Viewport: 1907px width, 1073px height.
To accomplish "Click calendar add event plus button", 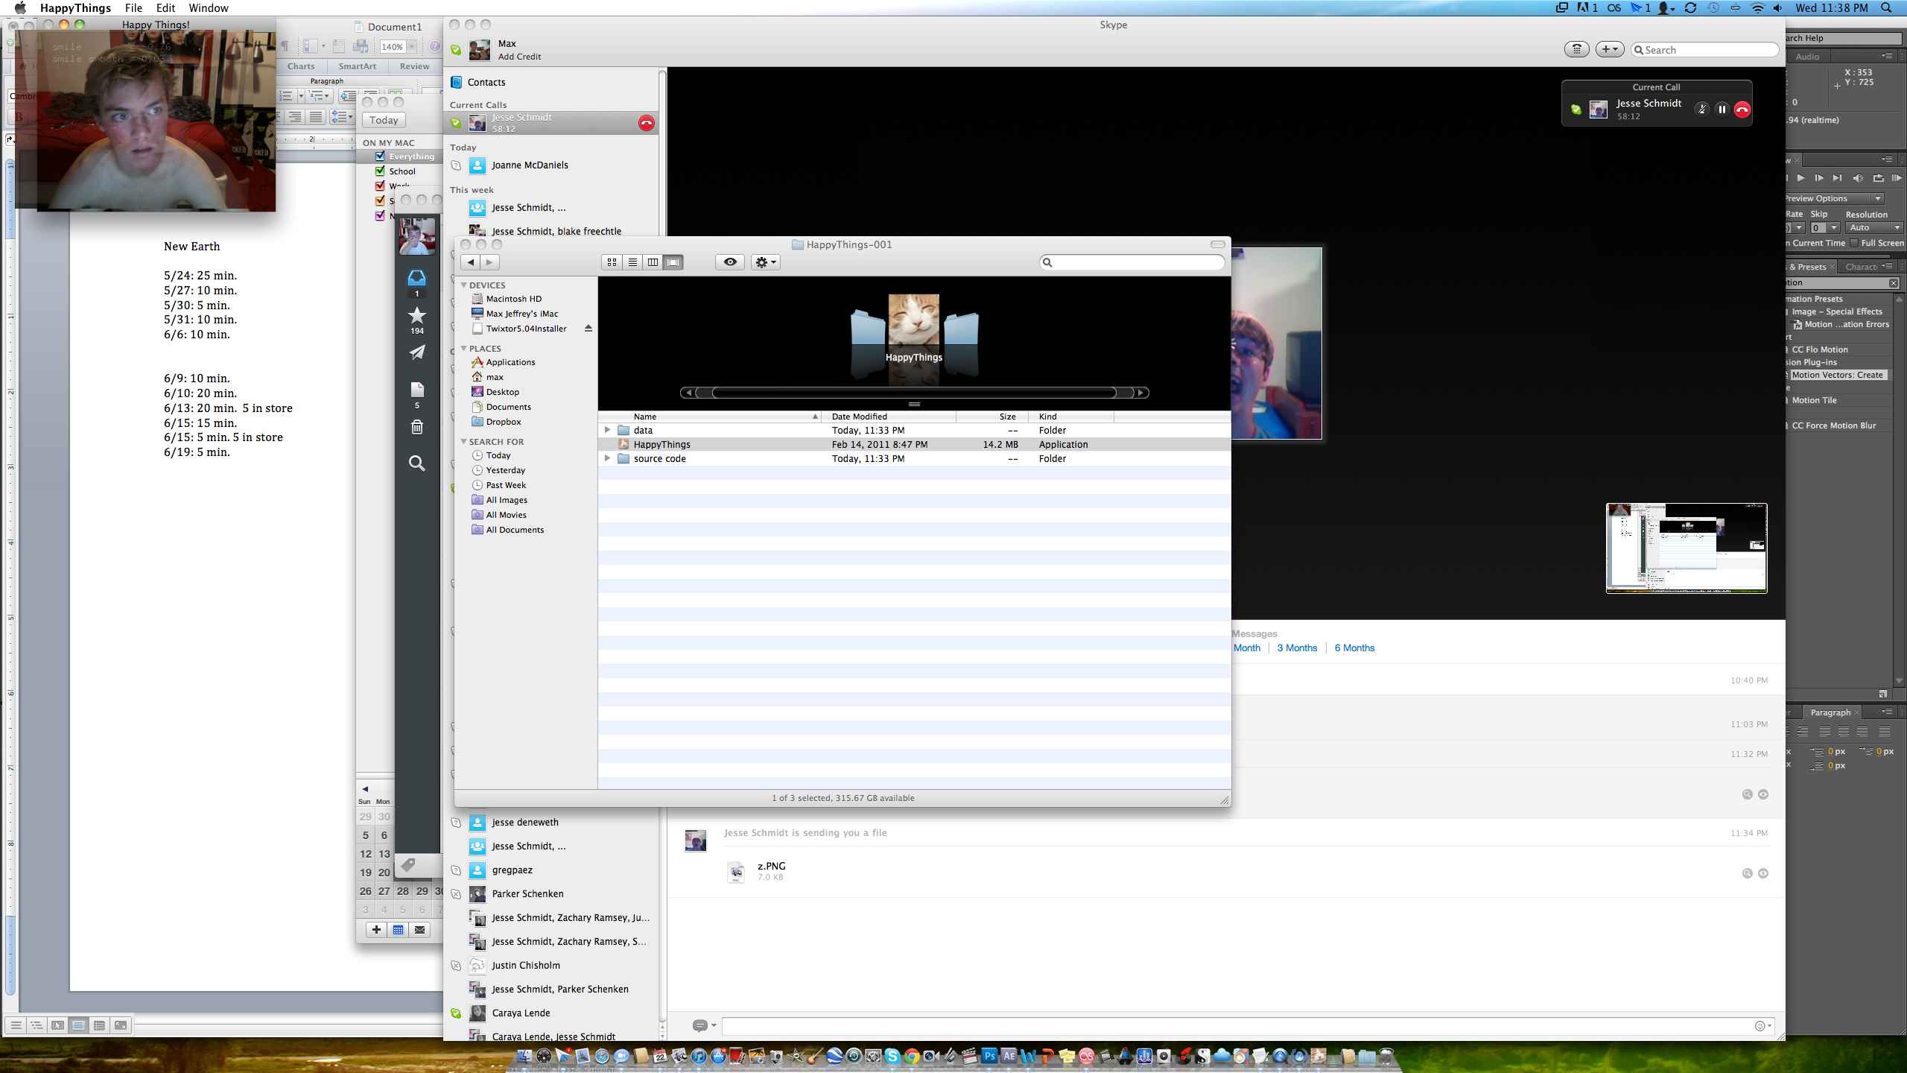I will pyautogui.click(x=376, y=929).
